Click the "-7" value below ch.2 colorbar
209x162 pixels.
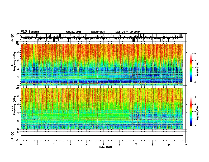(x=195, y=126)
